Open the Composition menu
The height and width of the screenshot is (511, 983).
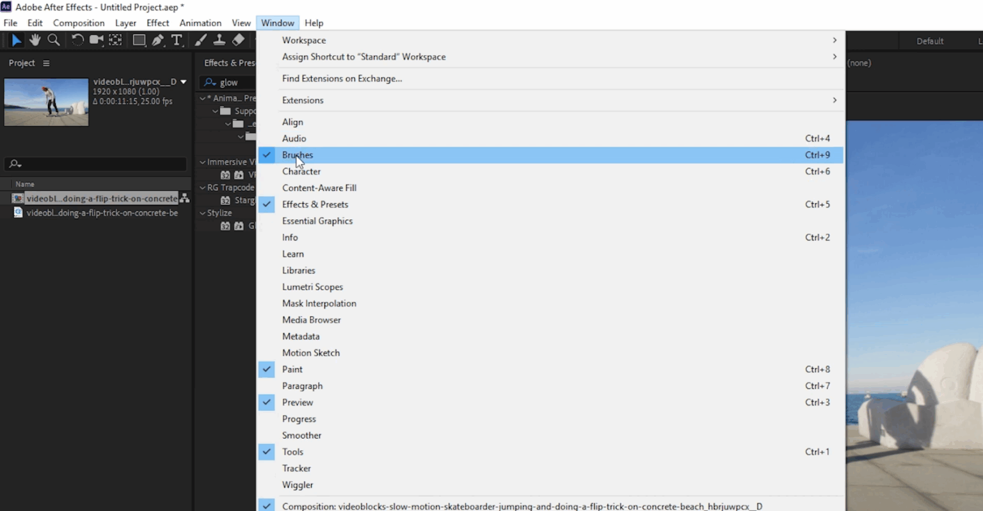pyautogui.click(x=79, y=23)
